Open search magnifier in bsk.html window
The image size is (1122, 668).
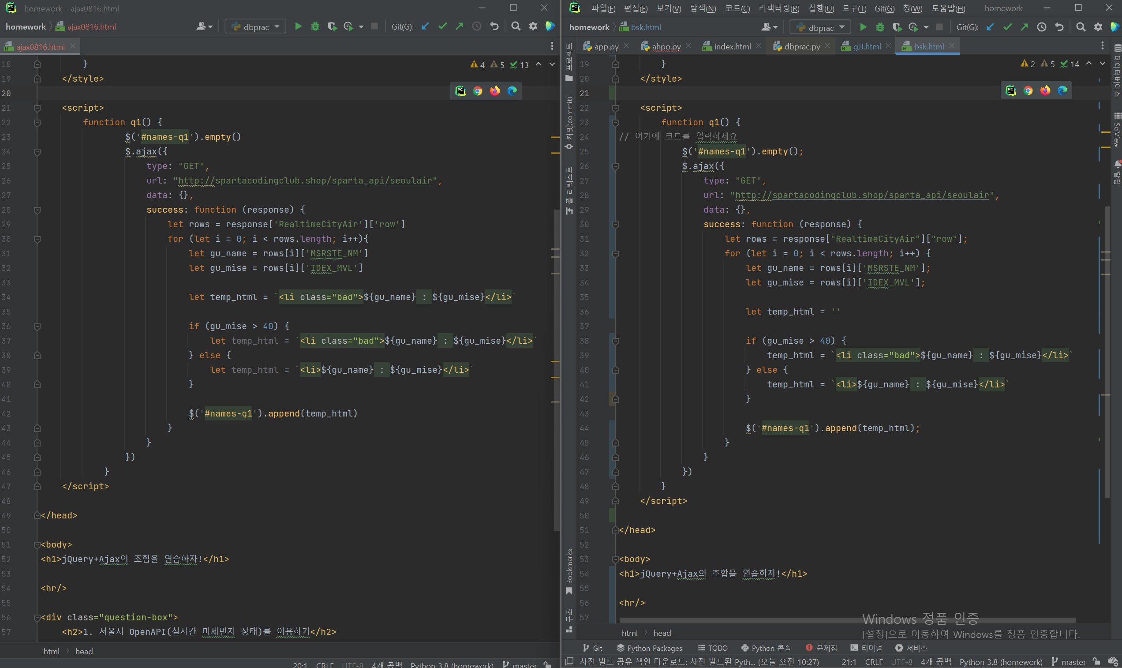click(x=1081, y=27)
